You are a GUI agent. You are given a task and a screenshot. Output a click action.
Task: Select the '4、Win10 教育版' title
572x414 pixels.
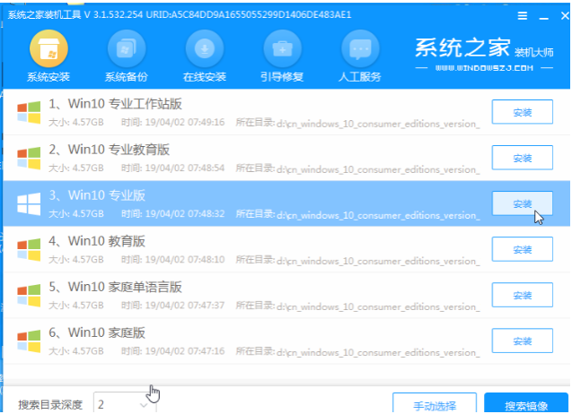97,241
